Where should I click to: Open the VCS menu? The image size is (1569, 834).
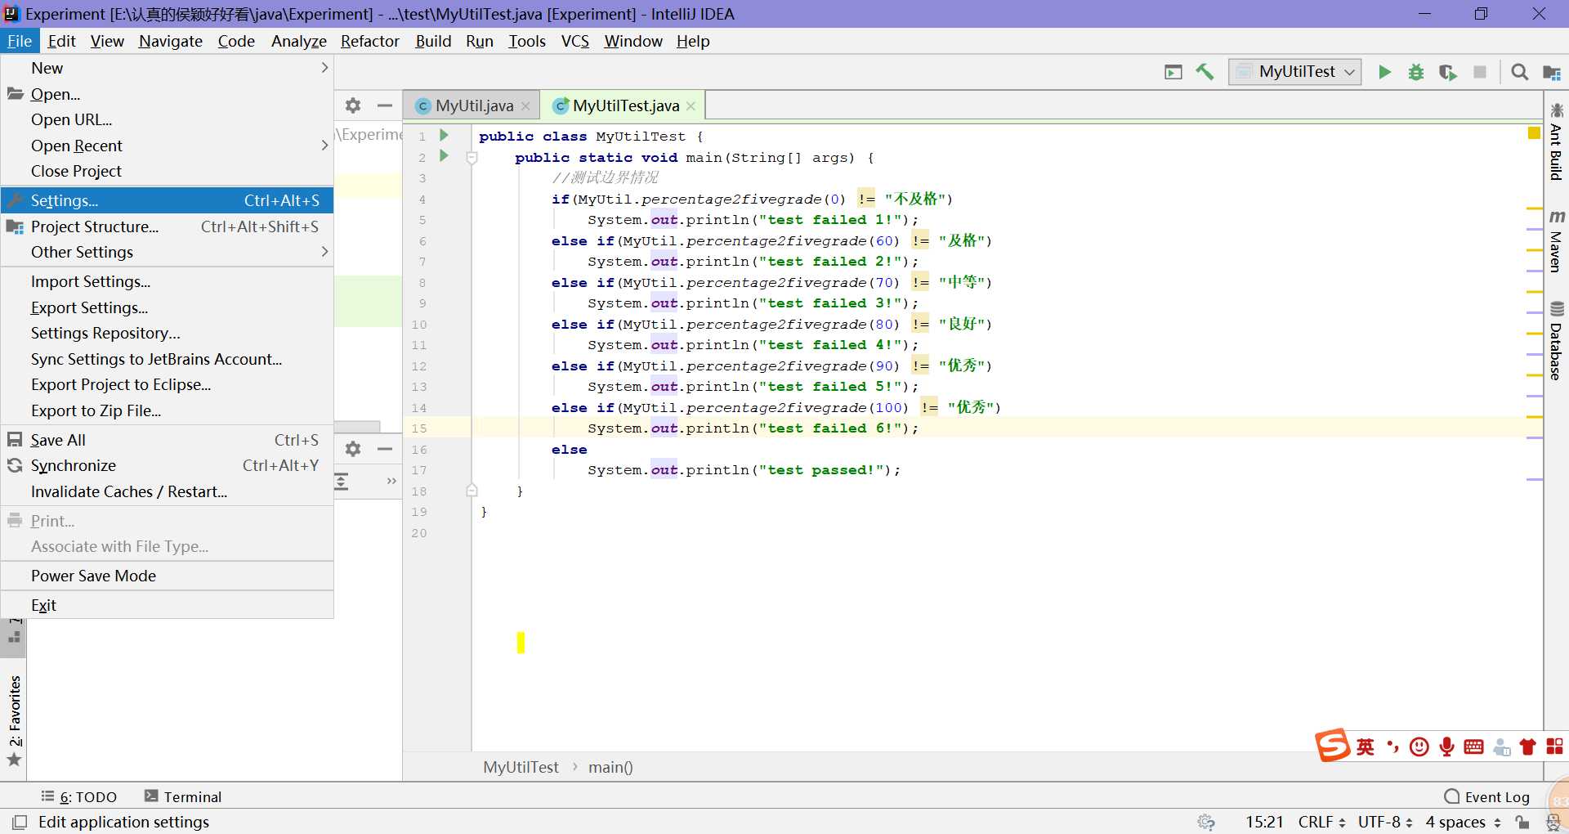(574, 41)
